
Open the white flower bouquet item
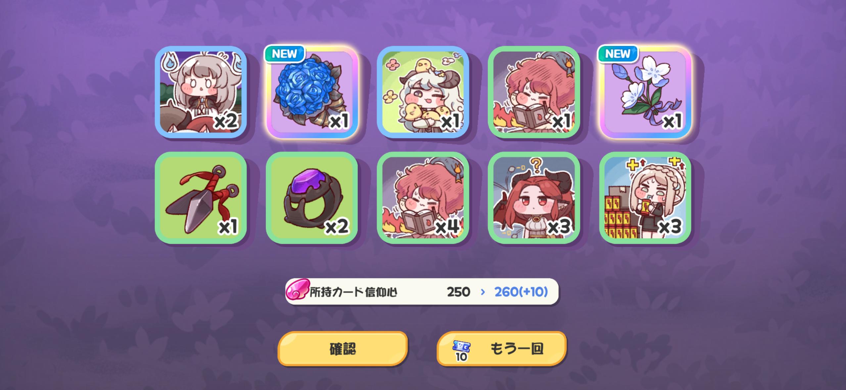[x=645, y=92]
